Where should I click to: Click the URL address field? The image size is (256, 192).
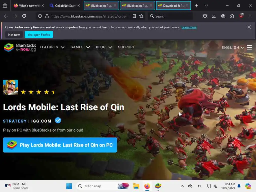90,16
